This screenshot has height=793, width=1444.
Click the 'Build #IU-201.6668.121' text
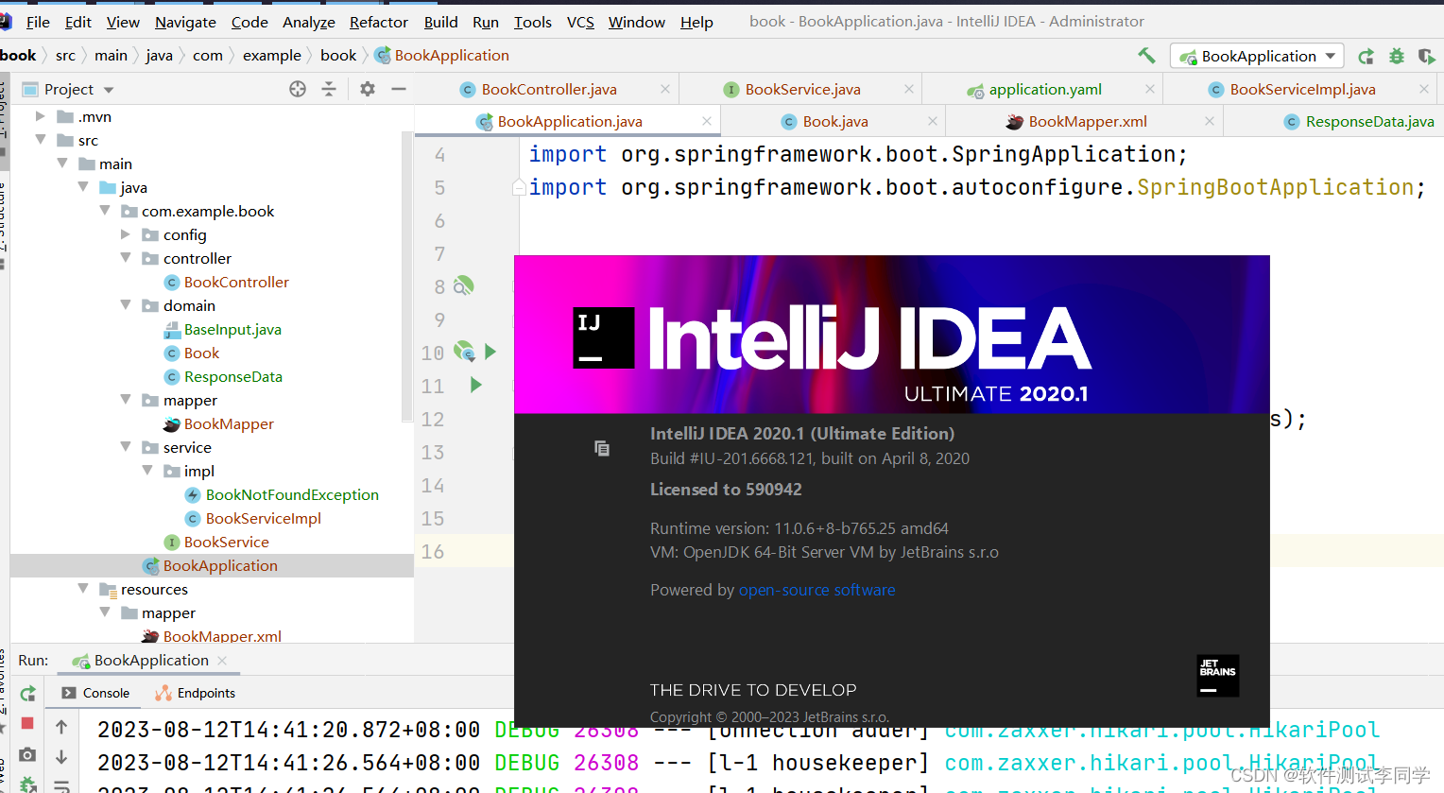click(730, 458)
